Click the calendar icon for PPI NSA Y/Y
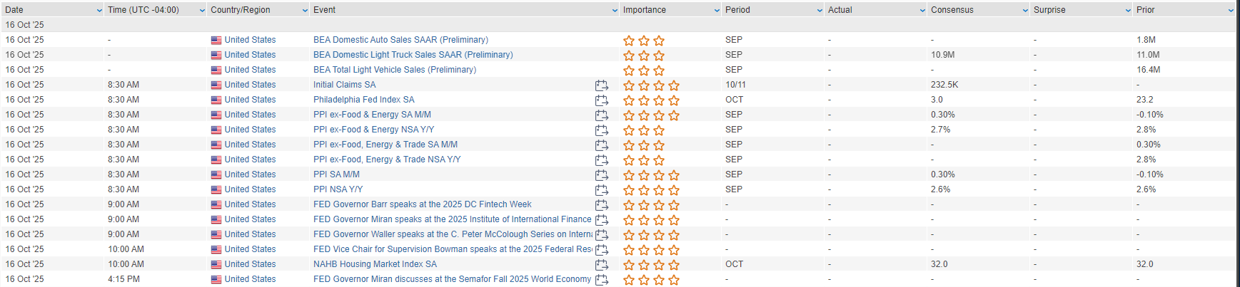Image resolution: width=1240 pixels, height=287 pixels. (602, 190)
